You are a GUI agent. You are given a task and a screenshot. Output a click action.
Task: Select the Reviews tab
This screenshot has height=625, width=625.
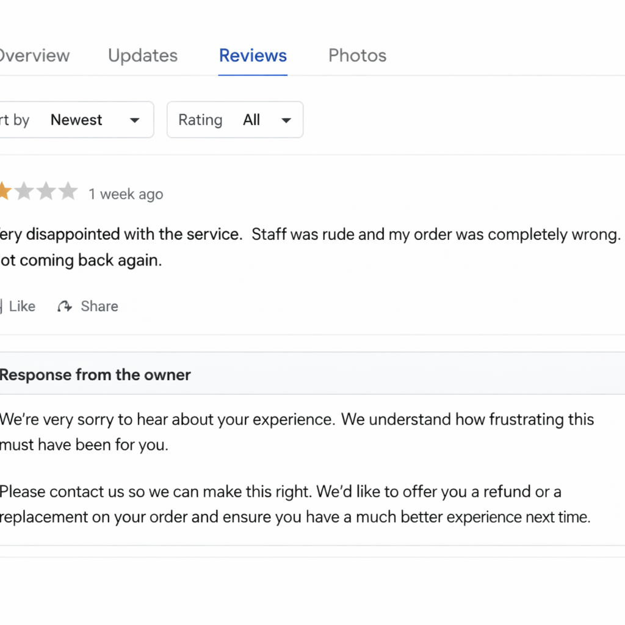(x=253, y=56)
